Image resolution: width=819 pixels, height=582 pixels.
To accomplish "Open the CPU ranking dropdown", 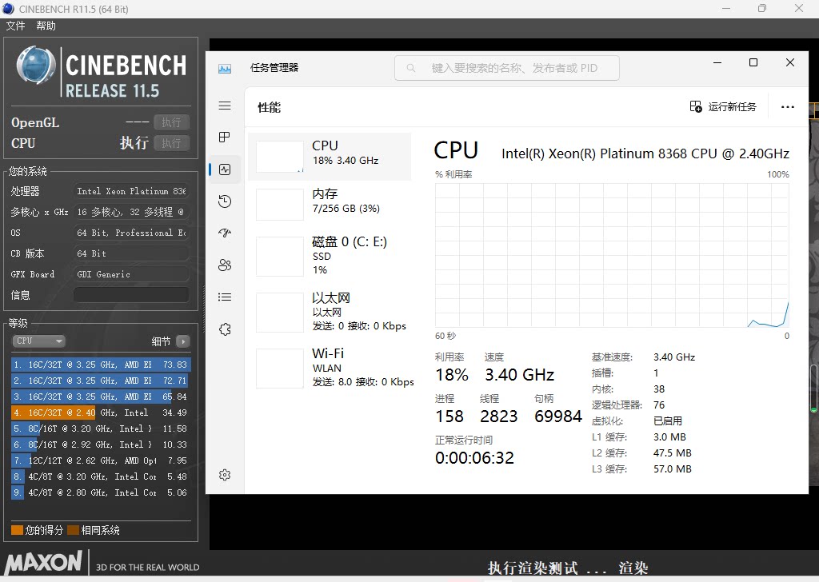I will point(38,341).
